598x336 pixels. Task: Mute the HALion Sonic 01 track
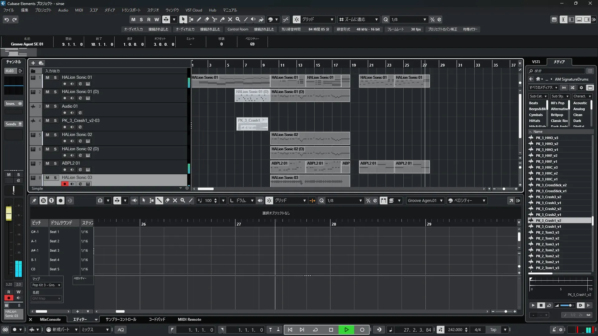(x=47, y=77)
